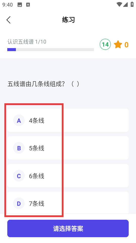Tap the 认识五线谱 1/10 label

[27, 42]
